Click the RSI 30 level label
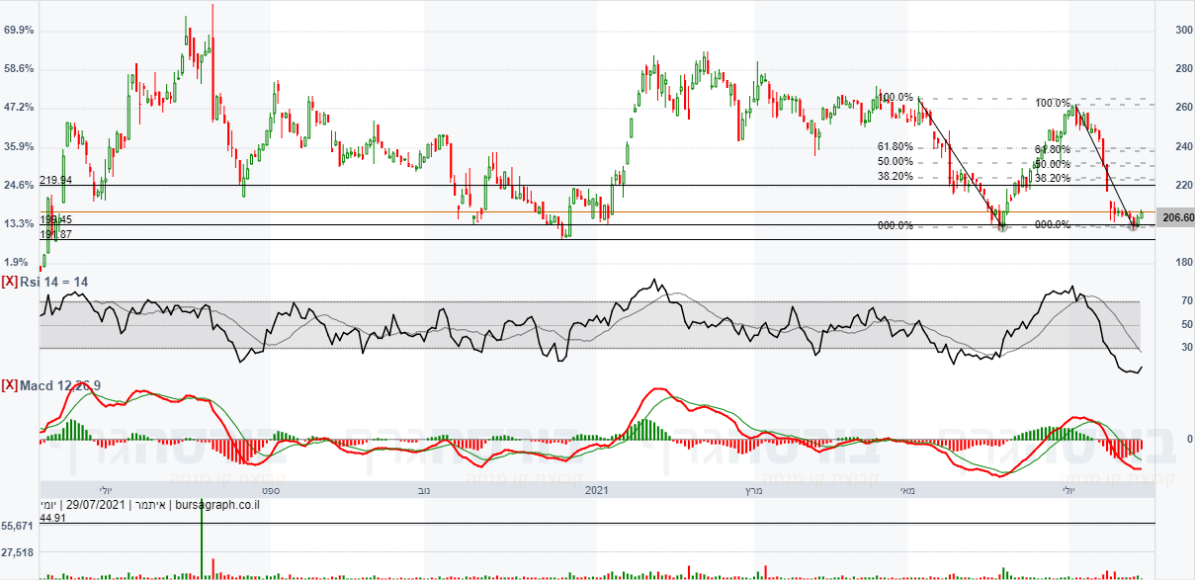Screen dimensions: 1195x580 tap(1186, 347)
